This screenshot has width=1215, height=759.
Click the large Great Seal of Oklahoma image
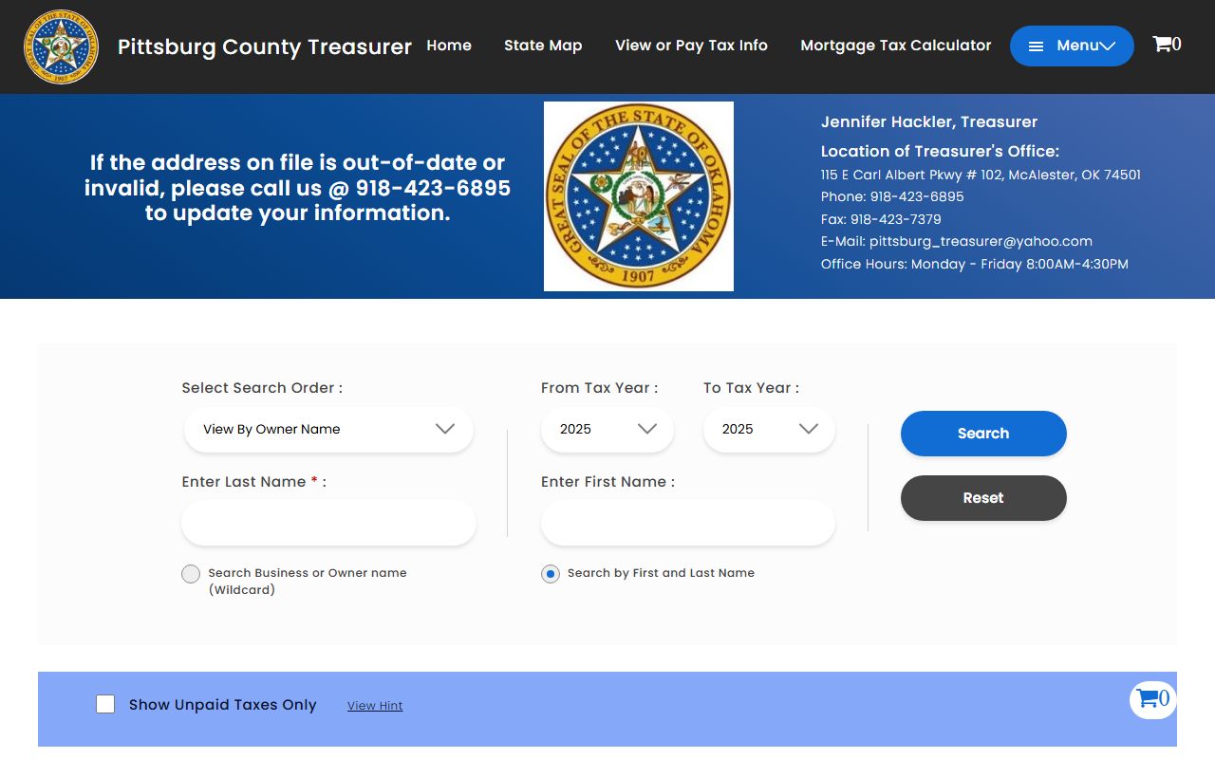pos(639,196)
